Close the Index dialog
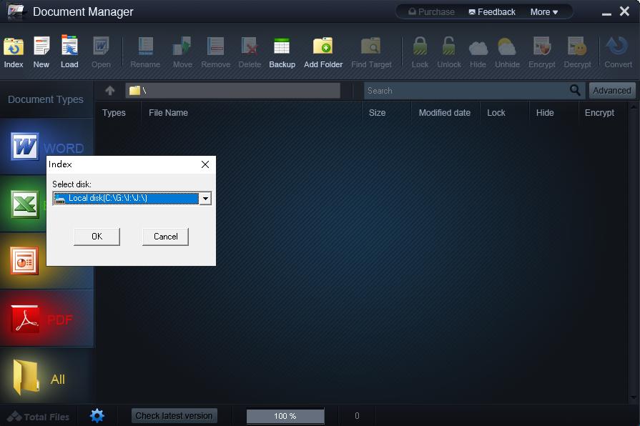Screen dimensions: 640x426 (x=205, y=164)
